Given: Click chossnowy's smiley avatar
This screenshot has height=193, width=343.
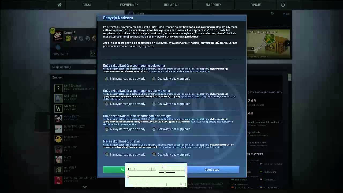Looking at the screenshot, I should [x=58, y=139].
